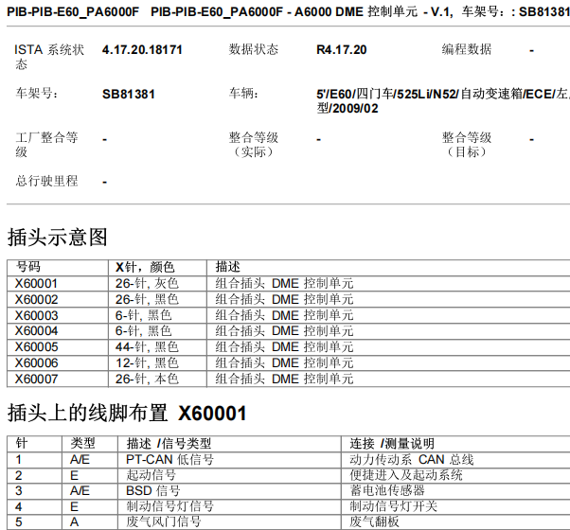Click the '描述 /信号类型' column header
The image size is (570, 530).
click(169, 444)
